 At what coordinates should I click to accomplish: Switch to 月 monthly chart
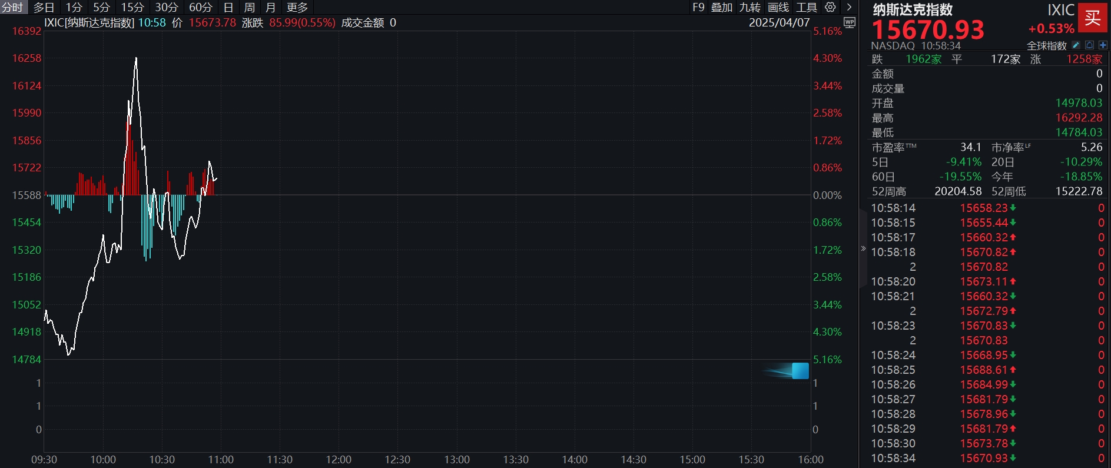tap(271, 7)
